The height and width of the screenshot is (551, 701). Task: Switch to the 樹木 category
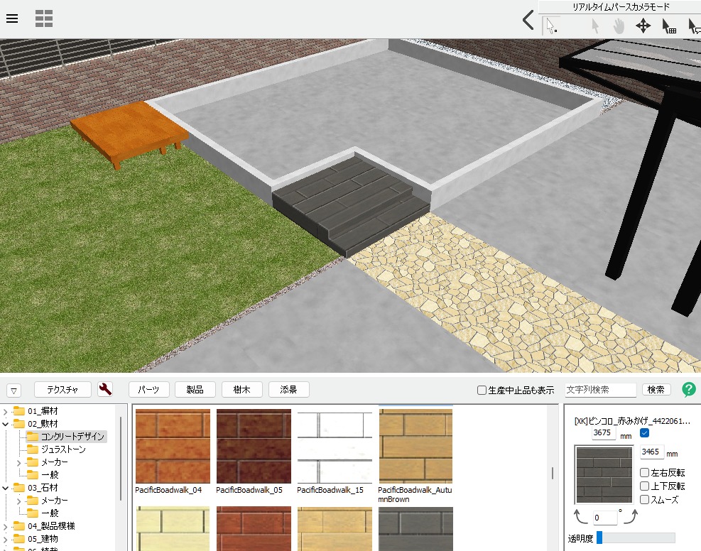click(242, 389)
